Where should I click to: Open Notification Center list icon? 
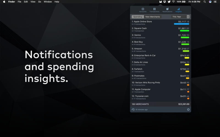pyautogui.click(x=215, y=2)
